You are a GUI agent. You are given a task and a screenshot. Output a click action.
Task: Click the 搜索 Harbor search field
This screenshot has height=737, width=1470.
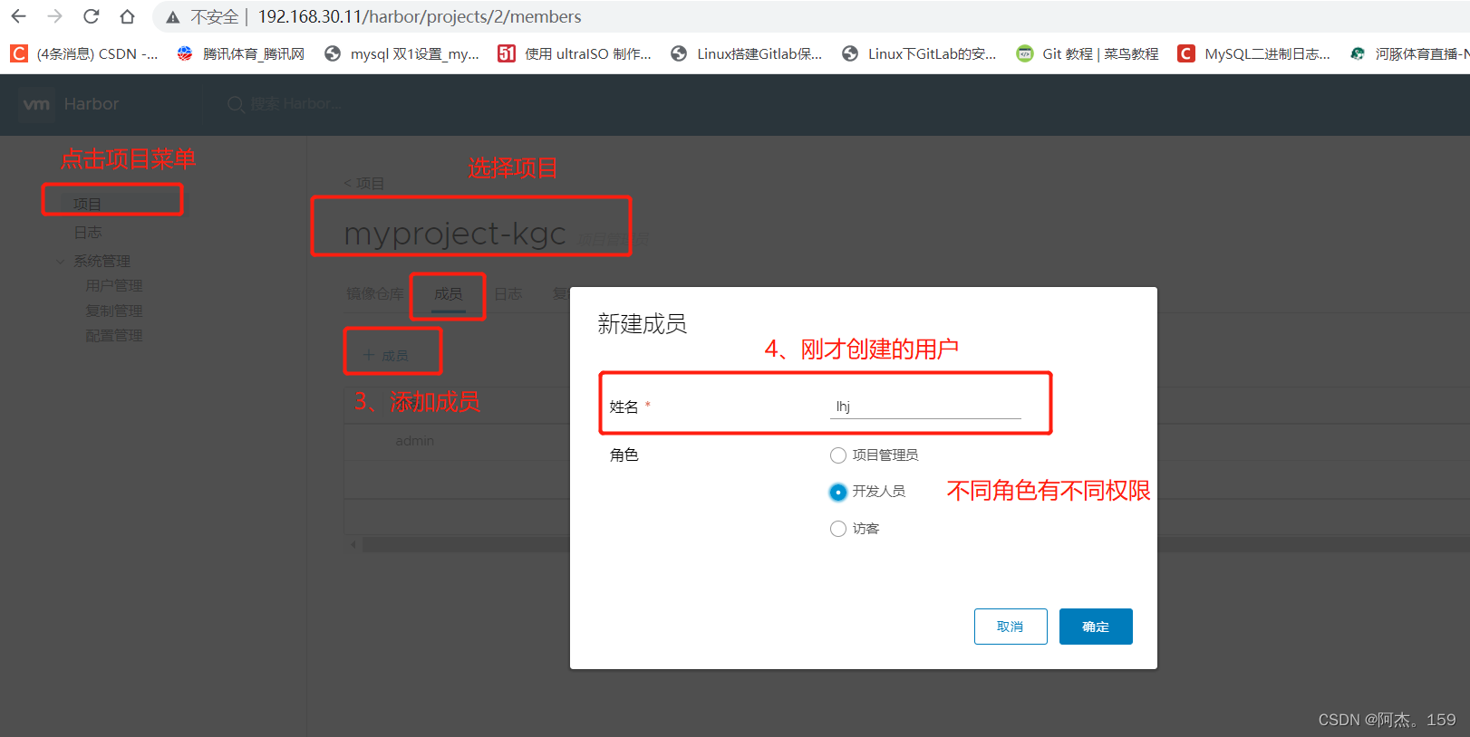[295, 104]
